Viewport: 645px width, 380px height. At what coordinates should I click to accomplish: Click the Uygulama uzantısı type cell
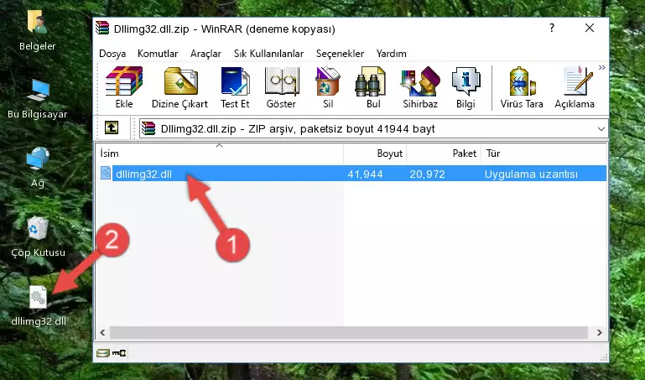tap(531, 174)
